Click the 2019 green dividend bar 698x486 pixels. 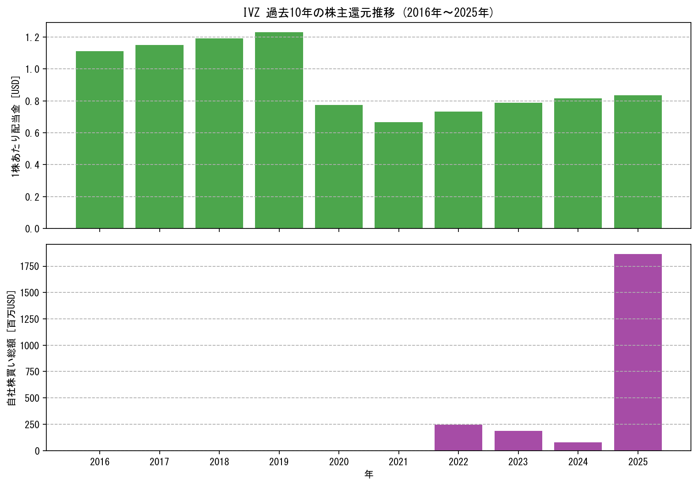pos(279,130)
